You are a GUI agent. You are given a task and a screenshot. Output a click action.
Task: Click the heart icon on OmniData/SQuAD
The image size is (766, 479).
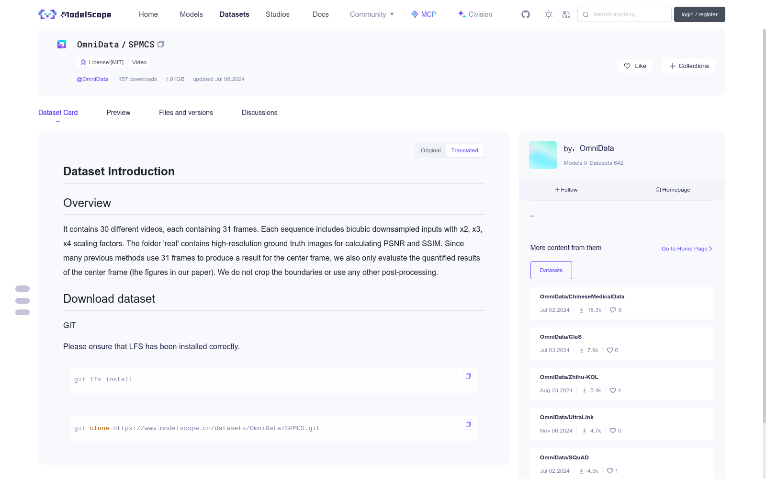click(x=610, y=471)
